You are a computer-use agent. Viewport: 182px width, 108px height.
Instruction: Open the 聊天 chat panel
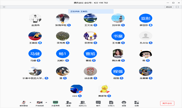click(98, 103)
